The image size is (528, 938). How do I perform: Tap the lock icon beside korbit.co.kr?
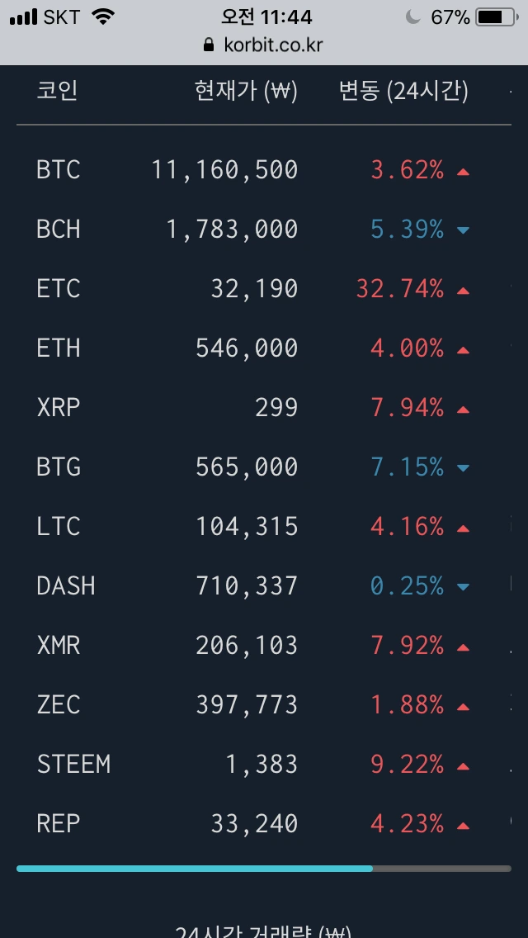(208, 45)
